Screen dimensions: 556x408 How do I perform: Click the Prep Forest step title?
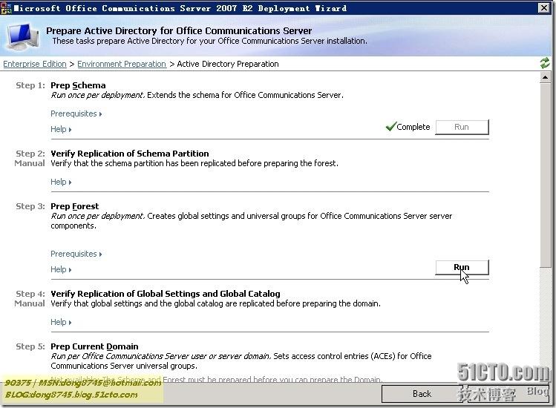75,206
